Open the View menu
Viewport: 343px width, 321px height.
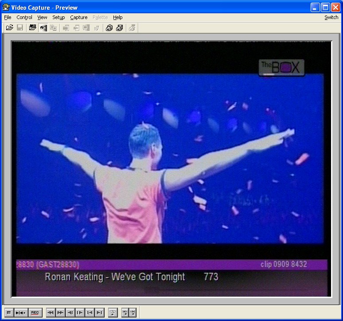(42, 17)
